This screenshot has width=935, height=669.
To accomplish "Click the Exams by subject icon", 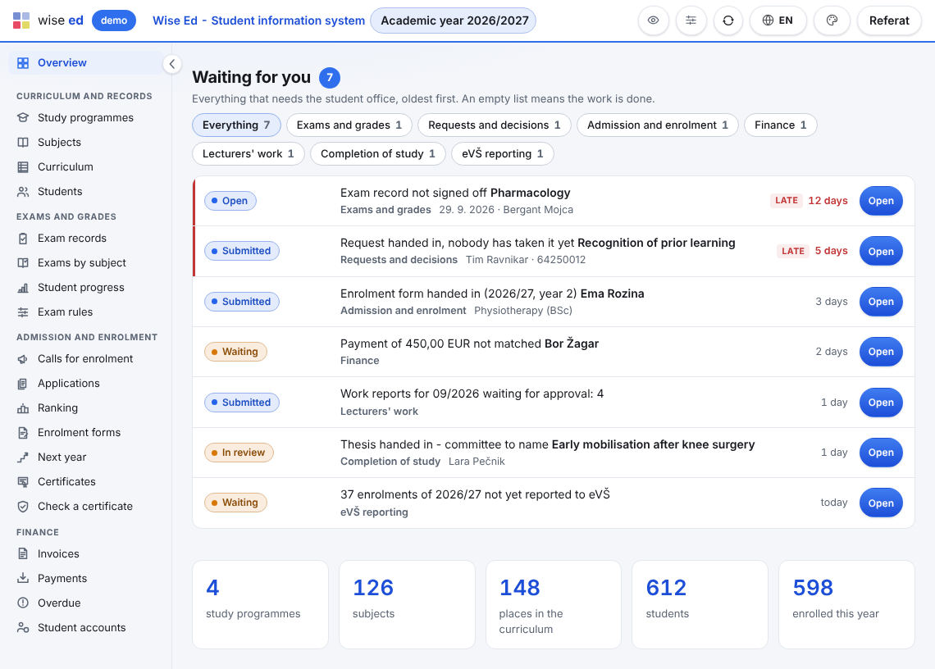I will (x=23, y=262).
